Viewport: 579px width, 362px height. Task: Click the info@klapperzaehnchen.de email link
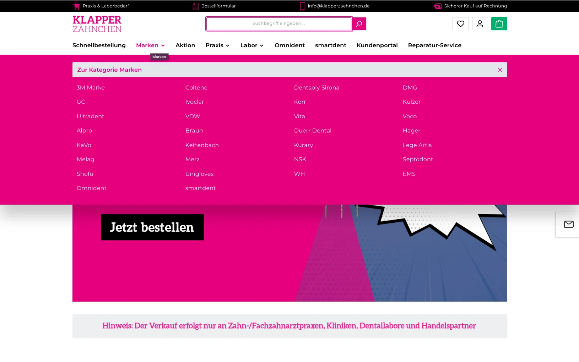(x=339, y=6)
